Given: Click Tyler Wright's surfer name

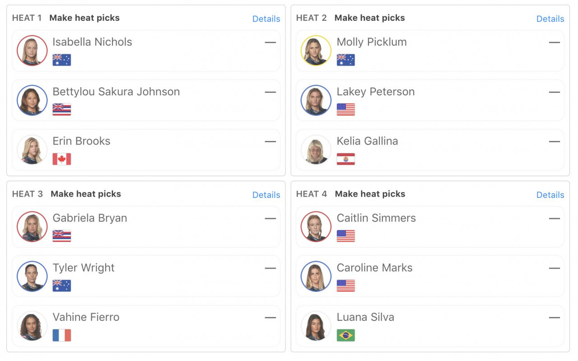Looking at the screenshot, I should 84,267.
